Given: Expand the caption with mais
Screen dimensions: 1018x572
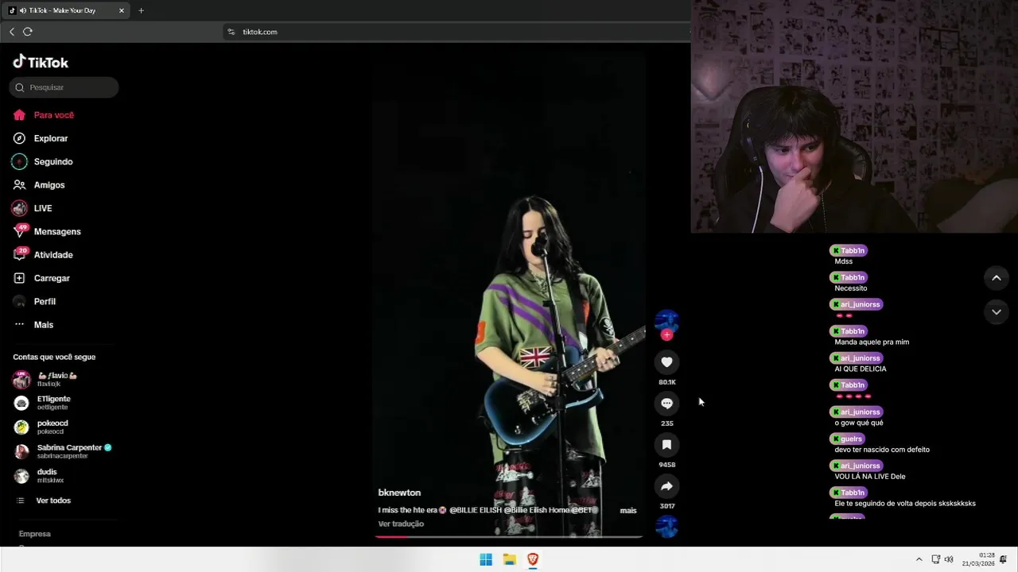Looking at the screenshot, I should pyautogui.click(x=628, y=510).
